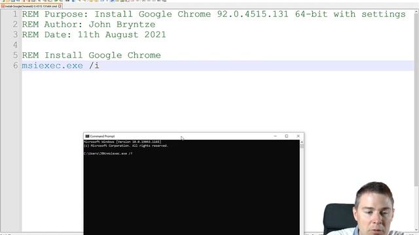Click the 'REM Date: 11th August 2021' line

(x=94, y=35)
